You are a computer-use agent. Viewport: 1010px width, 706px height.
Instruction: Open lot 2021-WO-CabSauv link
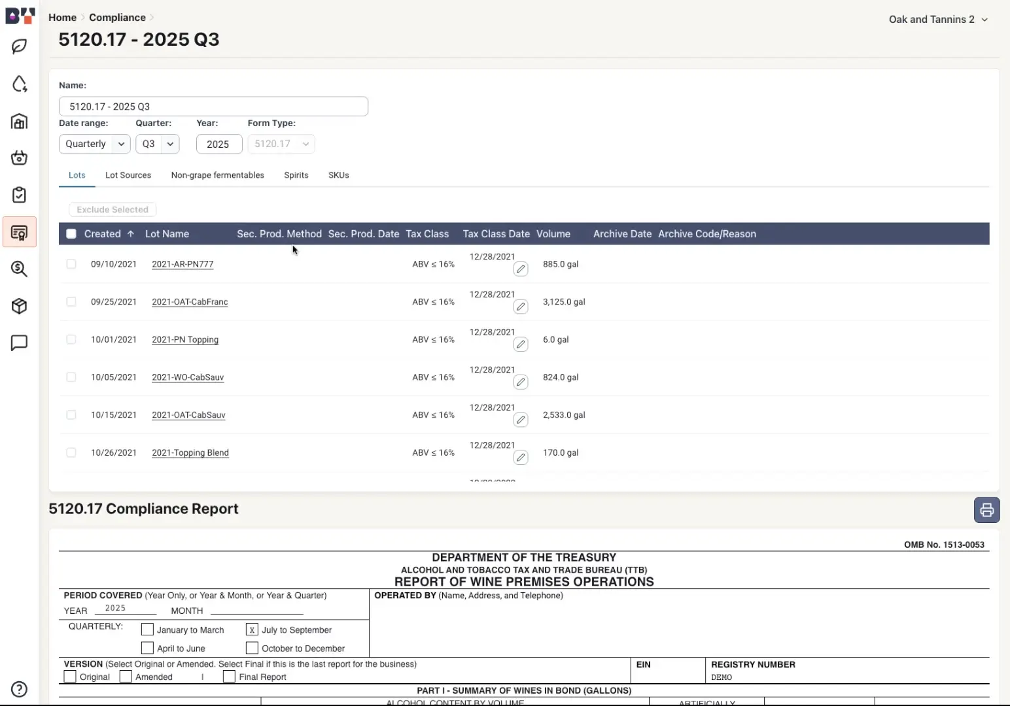[188, 377]
